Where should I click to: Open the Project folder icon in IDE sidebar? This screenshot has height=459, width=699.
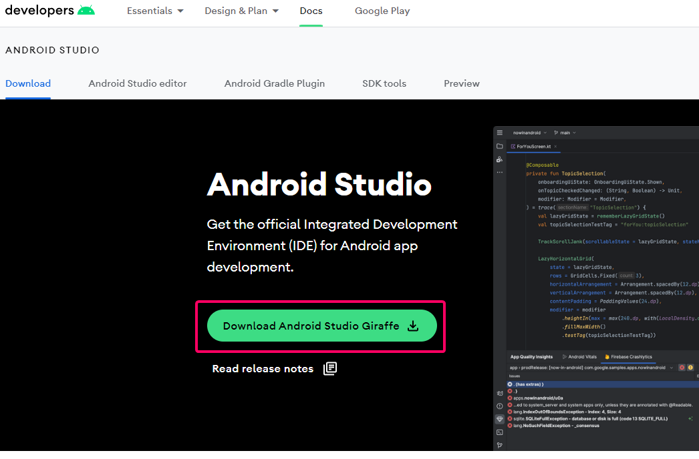click(x=500, y=146)
